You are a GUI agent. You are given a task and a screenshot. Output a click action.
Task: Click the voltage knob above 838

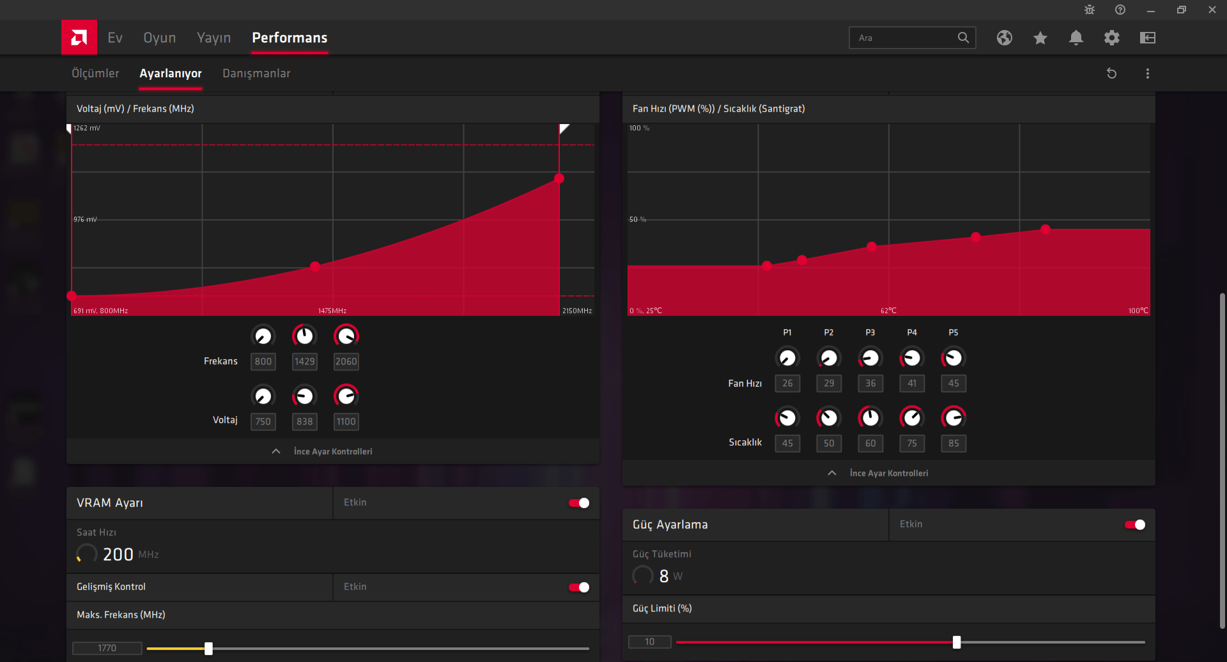pyautogui.click(x=305, y=396)
